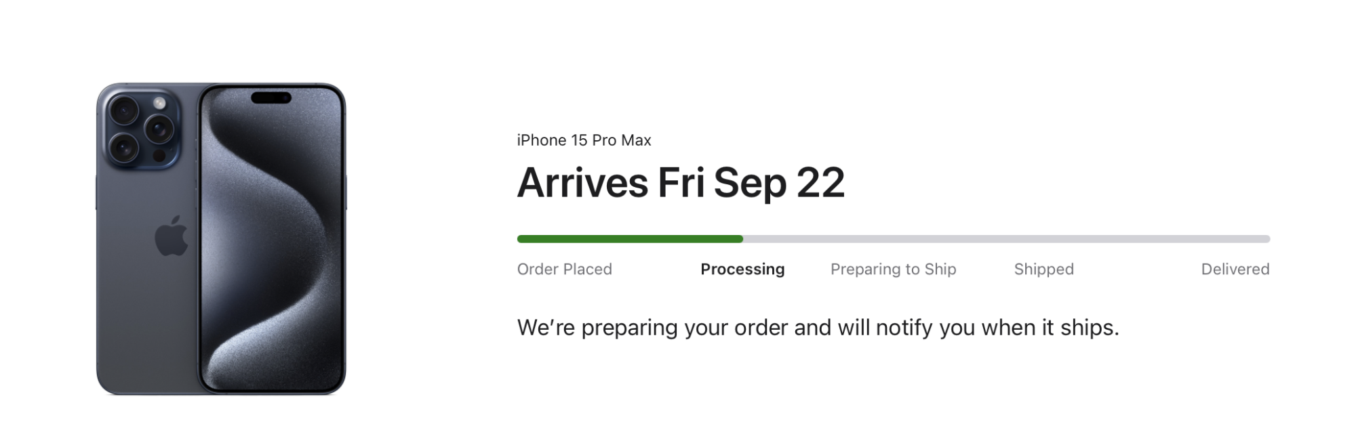Select the Order Placed step

[564, 269]
